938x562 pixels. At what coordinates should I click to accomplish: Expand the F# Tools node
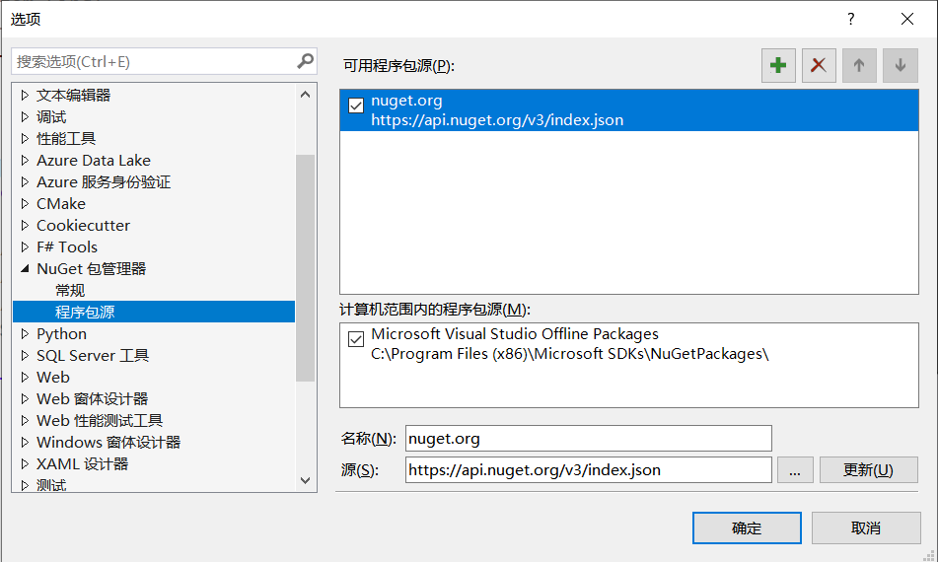[25, 246]
